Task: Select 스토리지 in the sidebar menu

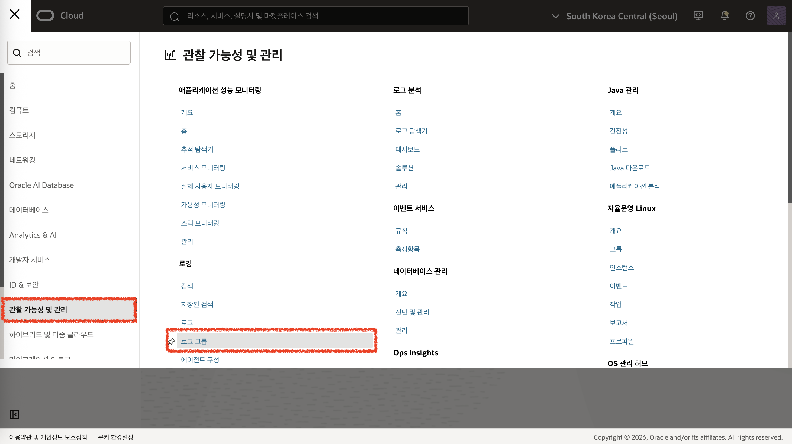Action: 22,135
